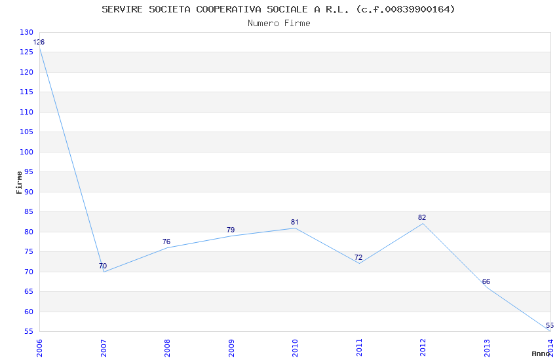Click the 115 y-axis tick label
The height and width of the screenshot is (360, 557).
[x=26, y=92]
